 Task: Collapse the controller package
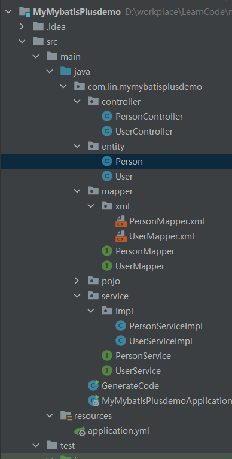[x=77, y=102]
